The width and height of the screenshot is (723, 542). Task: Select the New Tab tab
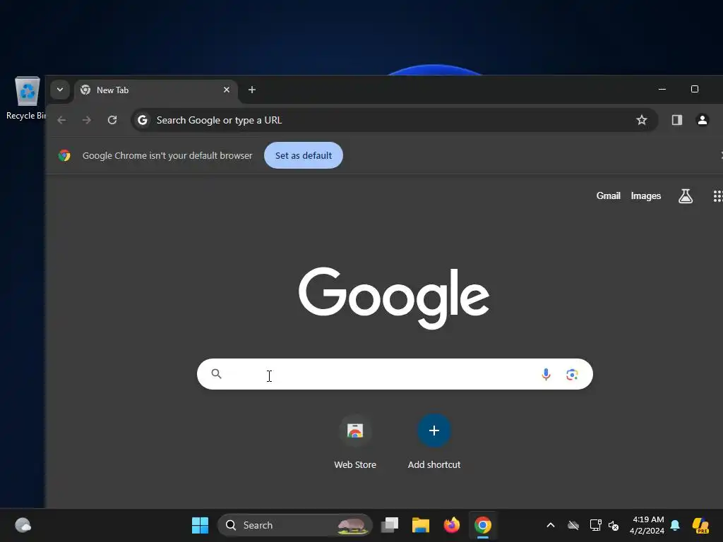click(x=156, y=90)
